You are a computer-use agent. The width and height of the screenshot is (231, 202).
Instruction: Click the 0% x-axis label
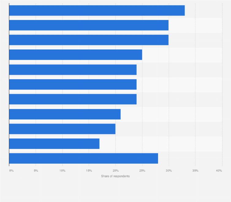11,170
